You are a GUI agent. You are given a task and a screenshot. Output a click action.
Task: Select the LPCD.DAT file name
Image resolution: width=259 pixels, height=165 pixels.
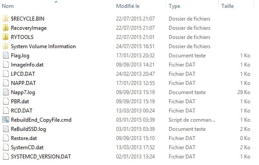point(23,74)
